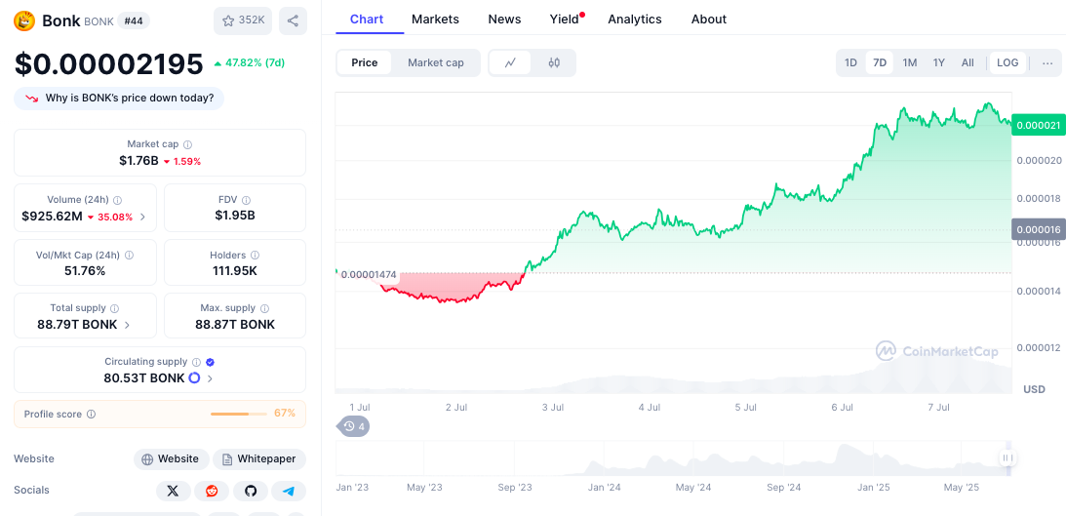Open the Chart tab
Screen dimensions: 1066x516
coord(367,20)
